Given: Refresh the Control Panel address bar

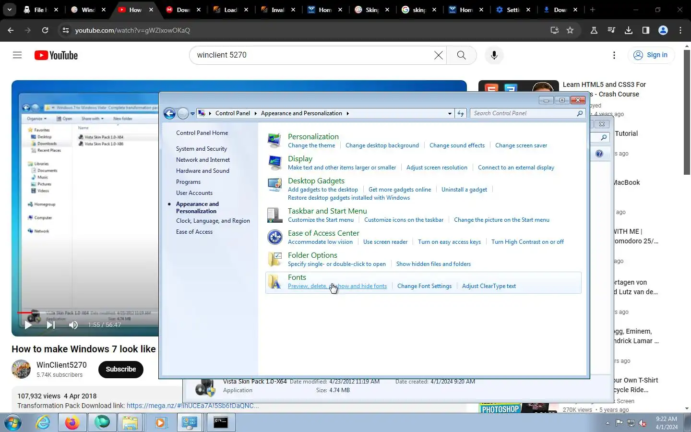Looking at the screenshot, I should click(x=461, y=113).
